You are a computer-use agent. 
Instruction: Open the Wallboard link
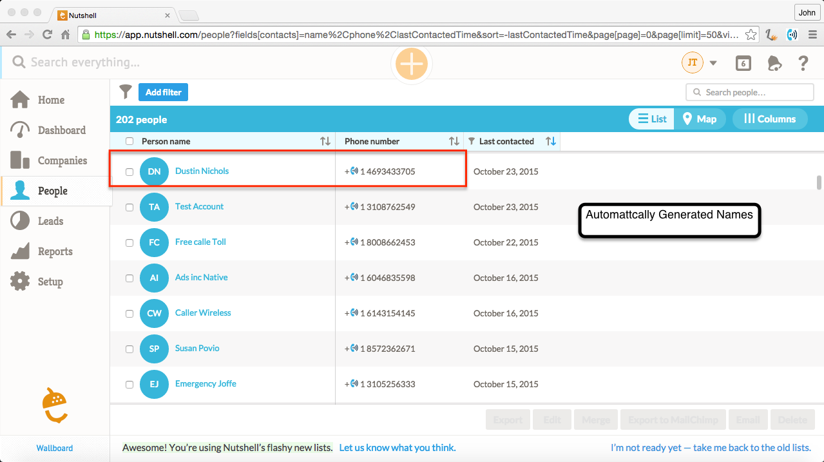(x=54, y=448)
